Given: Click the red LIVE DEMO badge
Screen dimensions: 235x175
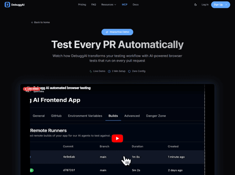Looking at the screenshot, I should pyautogui.click(x=32, y=89).
